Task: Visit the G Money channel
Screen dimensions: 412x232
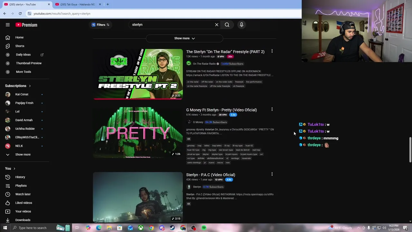Action: click(198, 122)
